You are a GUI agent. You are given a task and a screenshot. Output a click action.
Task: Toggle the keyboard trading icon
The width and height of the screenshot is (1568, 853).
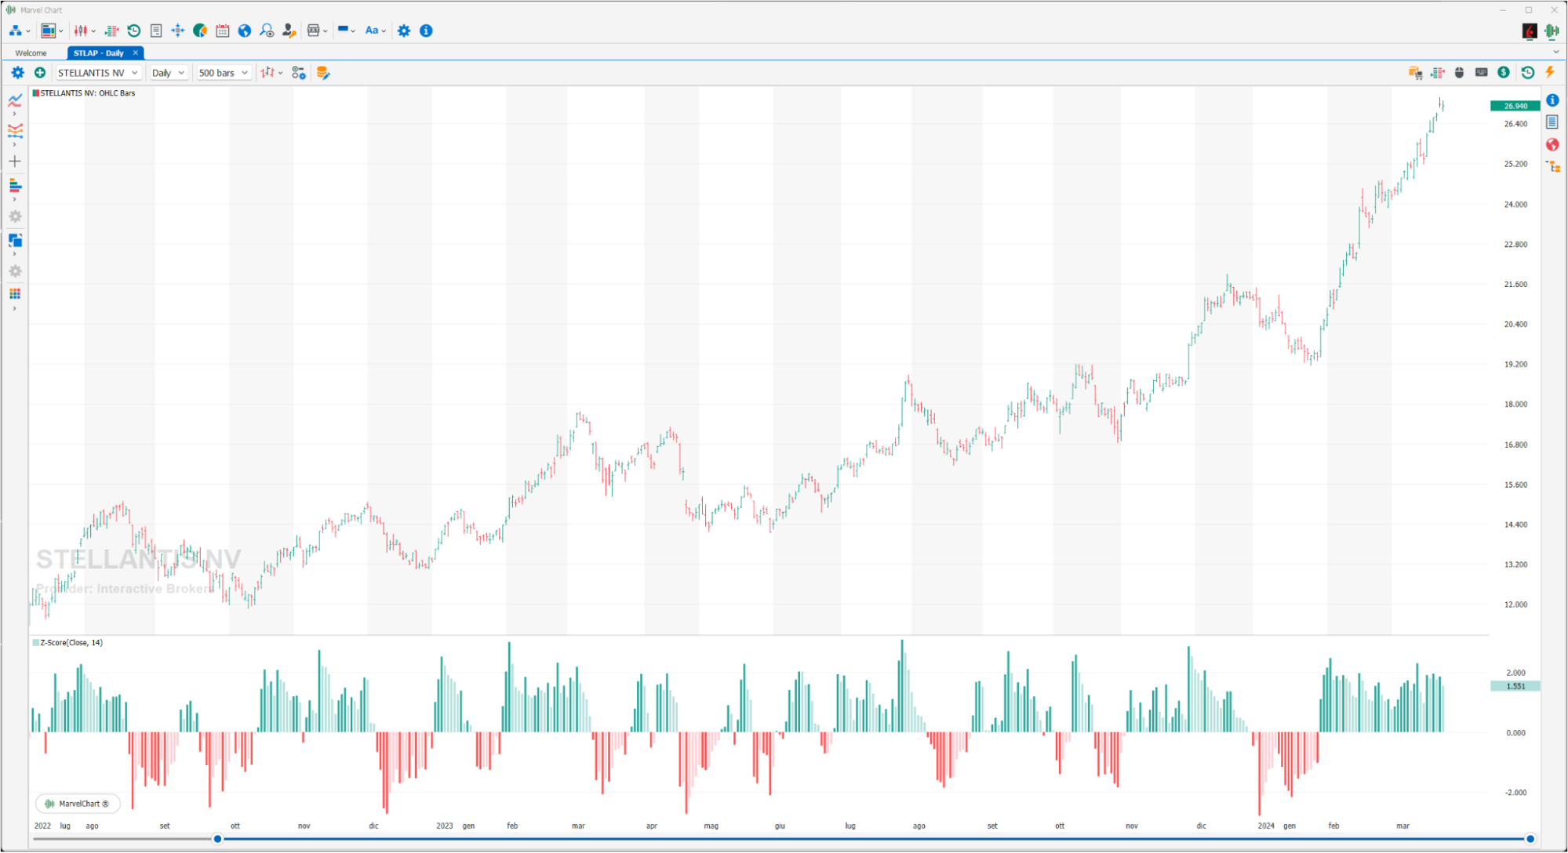(x=1482, y=73)
